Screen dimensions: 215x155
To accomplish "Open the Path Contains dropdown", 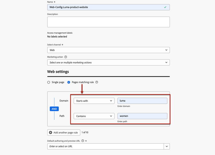I will coord(94,116).
